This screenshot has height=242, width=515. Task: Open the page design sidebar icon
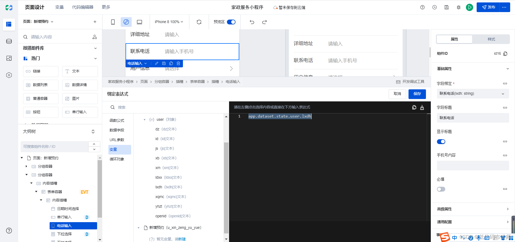pyautogui.click(x=9, y=24)
